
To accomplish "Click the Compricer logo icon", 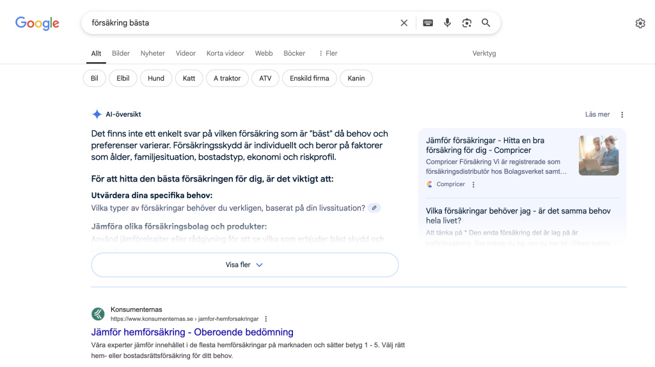I will (x=429, y=184).
